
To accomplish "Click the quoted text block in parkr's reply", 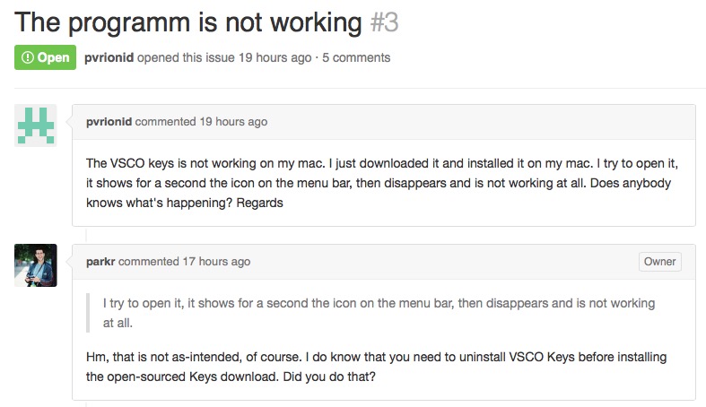I will [379, 312].
